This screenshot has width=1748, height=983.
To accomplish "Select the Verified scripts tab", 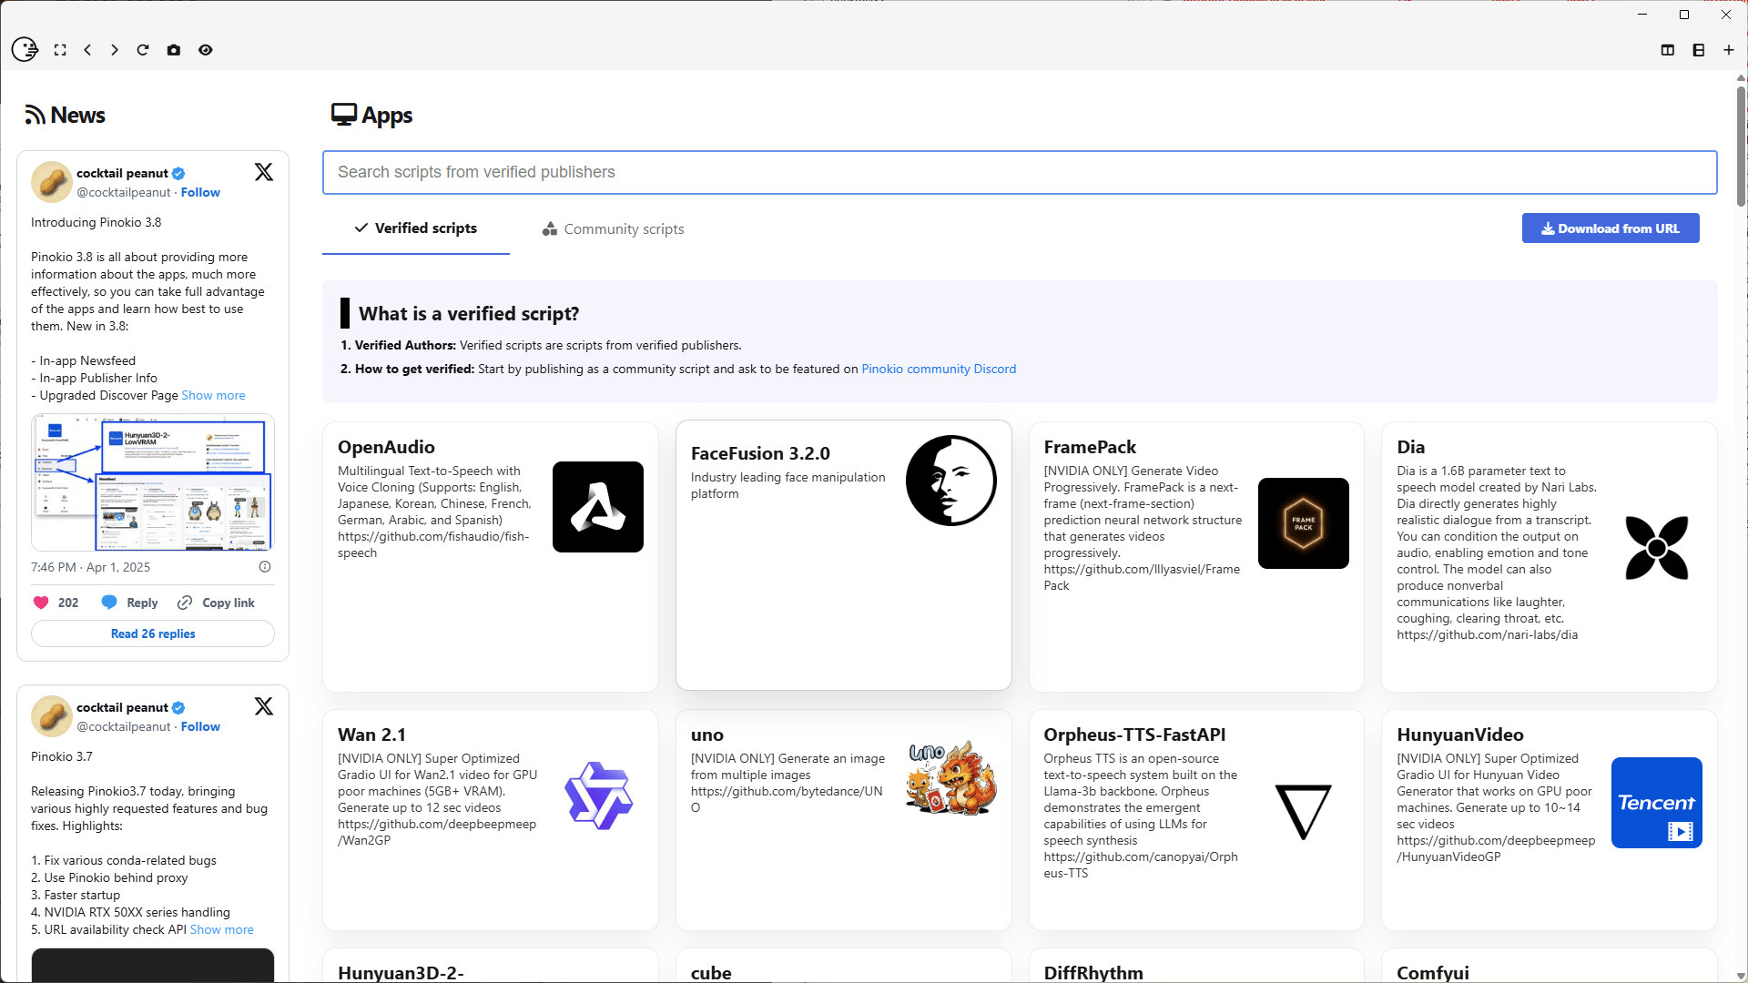I will 416,228.
